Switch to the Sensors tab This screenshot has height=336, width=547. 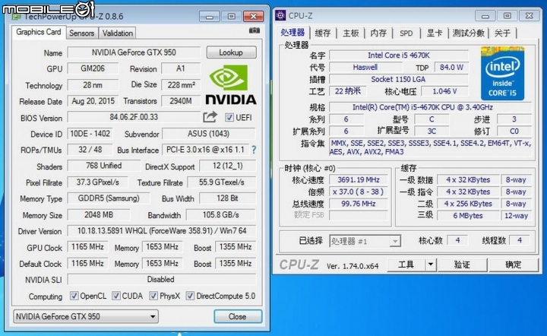pos(81,33)
